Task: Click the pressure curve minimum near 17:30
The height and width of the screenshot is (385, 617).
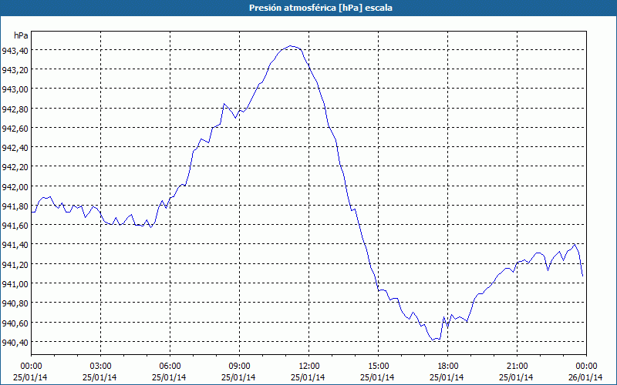Action: coord(433,340)
